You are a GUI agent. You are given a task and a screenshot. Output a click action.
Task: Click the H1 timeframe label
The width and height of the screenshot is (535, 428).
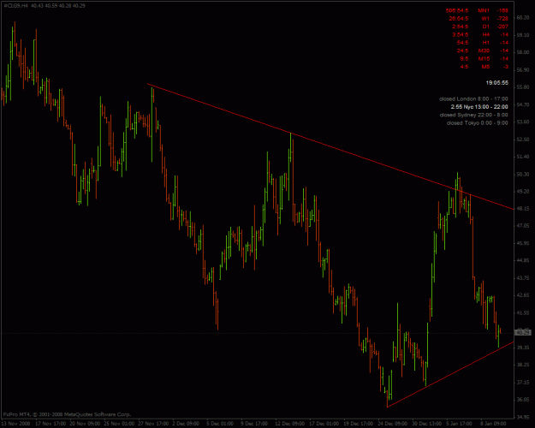(485, 43)
